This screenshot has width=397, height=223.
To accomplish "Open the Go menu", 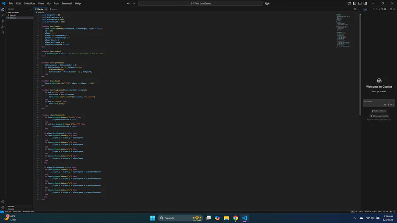I will point(49,3).
